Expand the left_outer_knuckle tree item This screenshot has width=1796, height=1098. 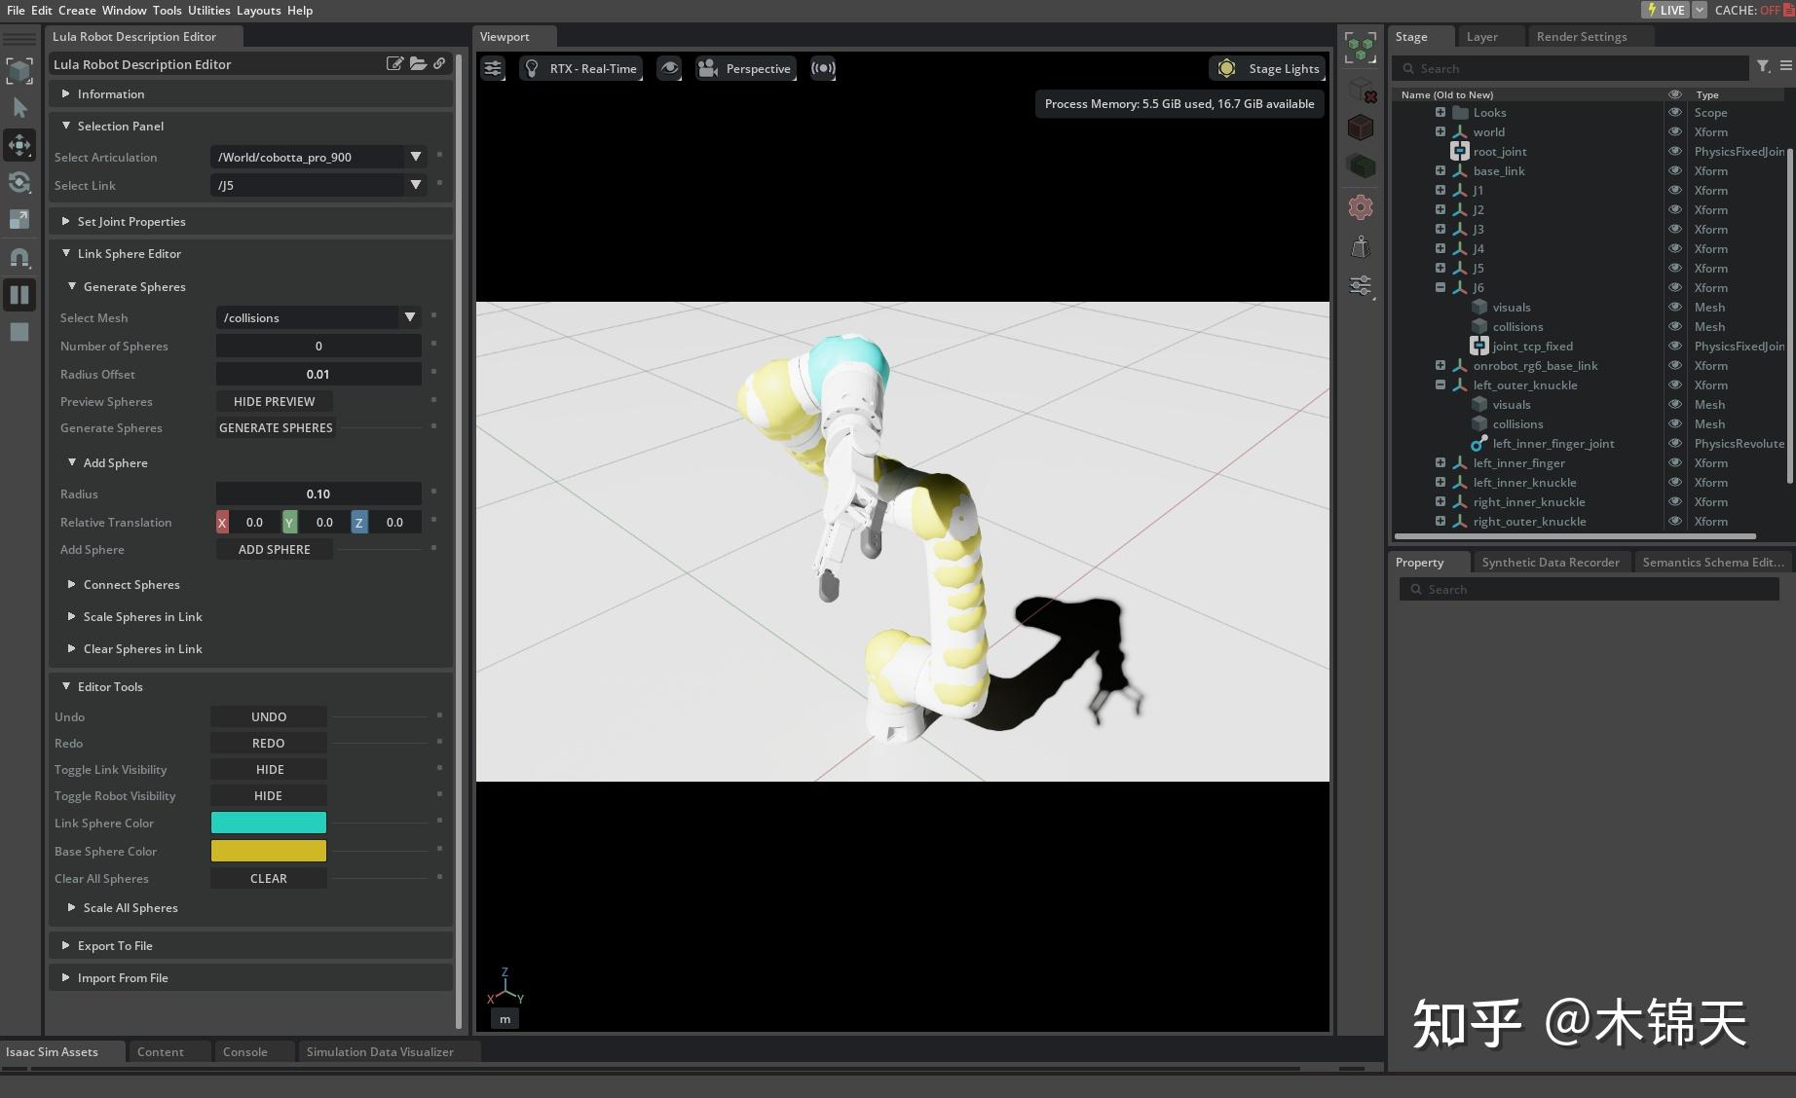1441,384
